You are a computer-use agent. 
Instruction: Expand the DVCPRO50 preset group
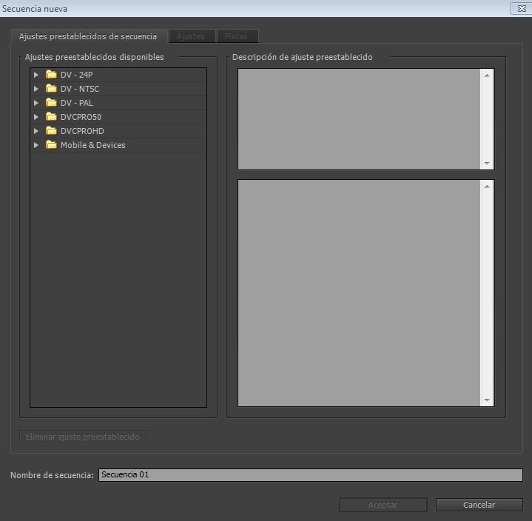coord(36,117)
